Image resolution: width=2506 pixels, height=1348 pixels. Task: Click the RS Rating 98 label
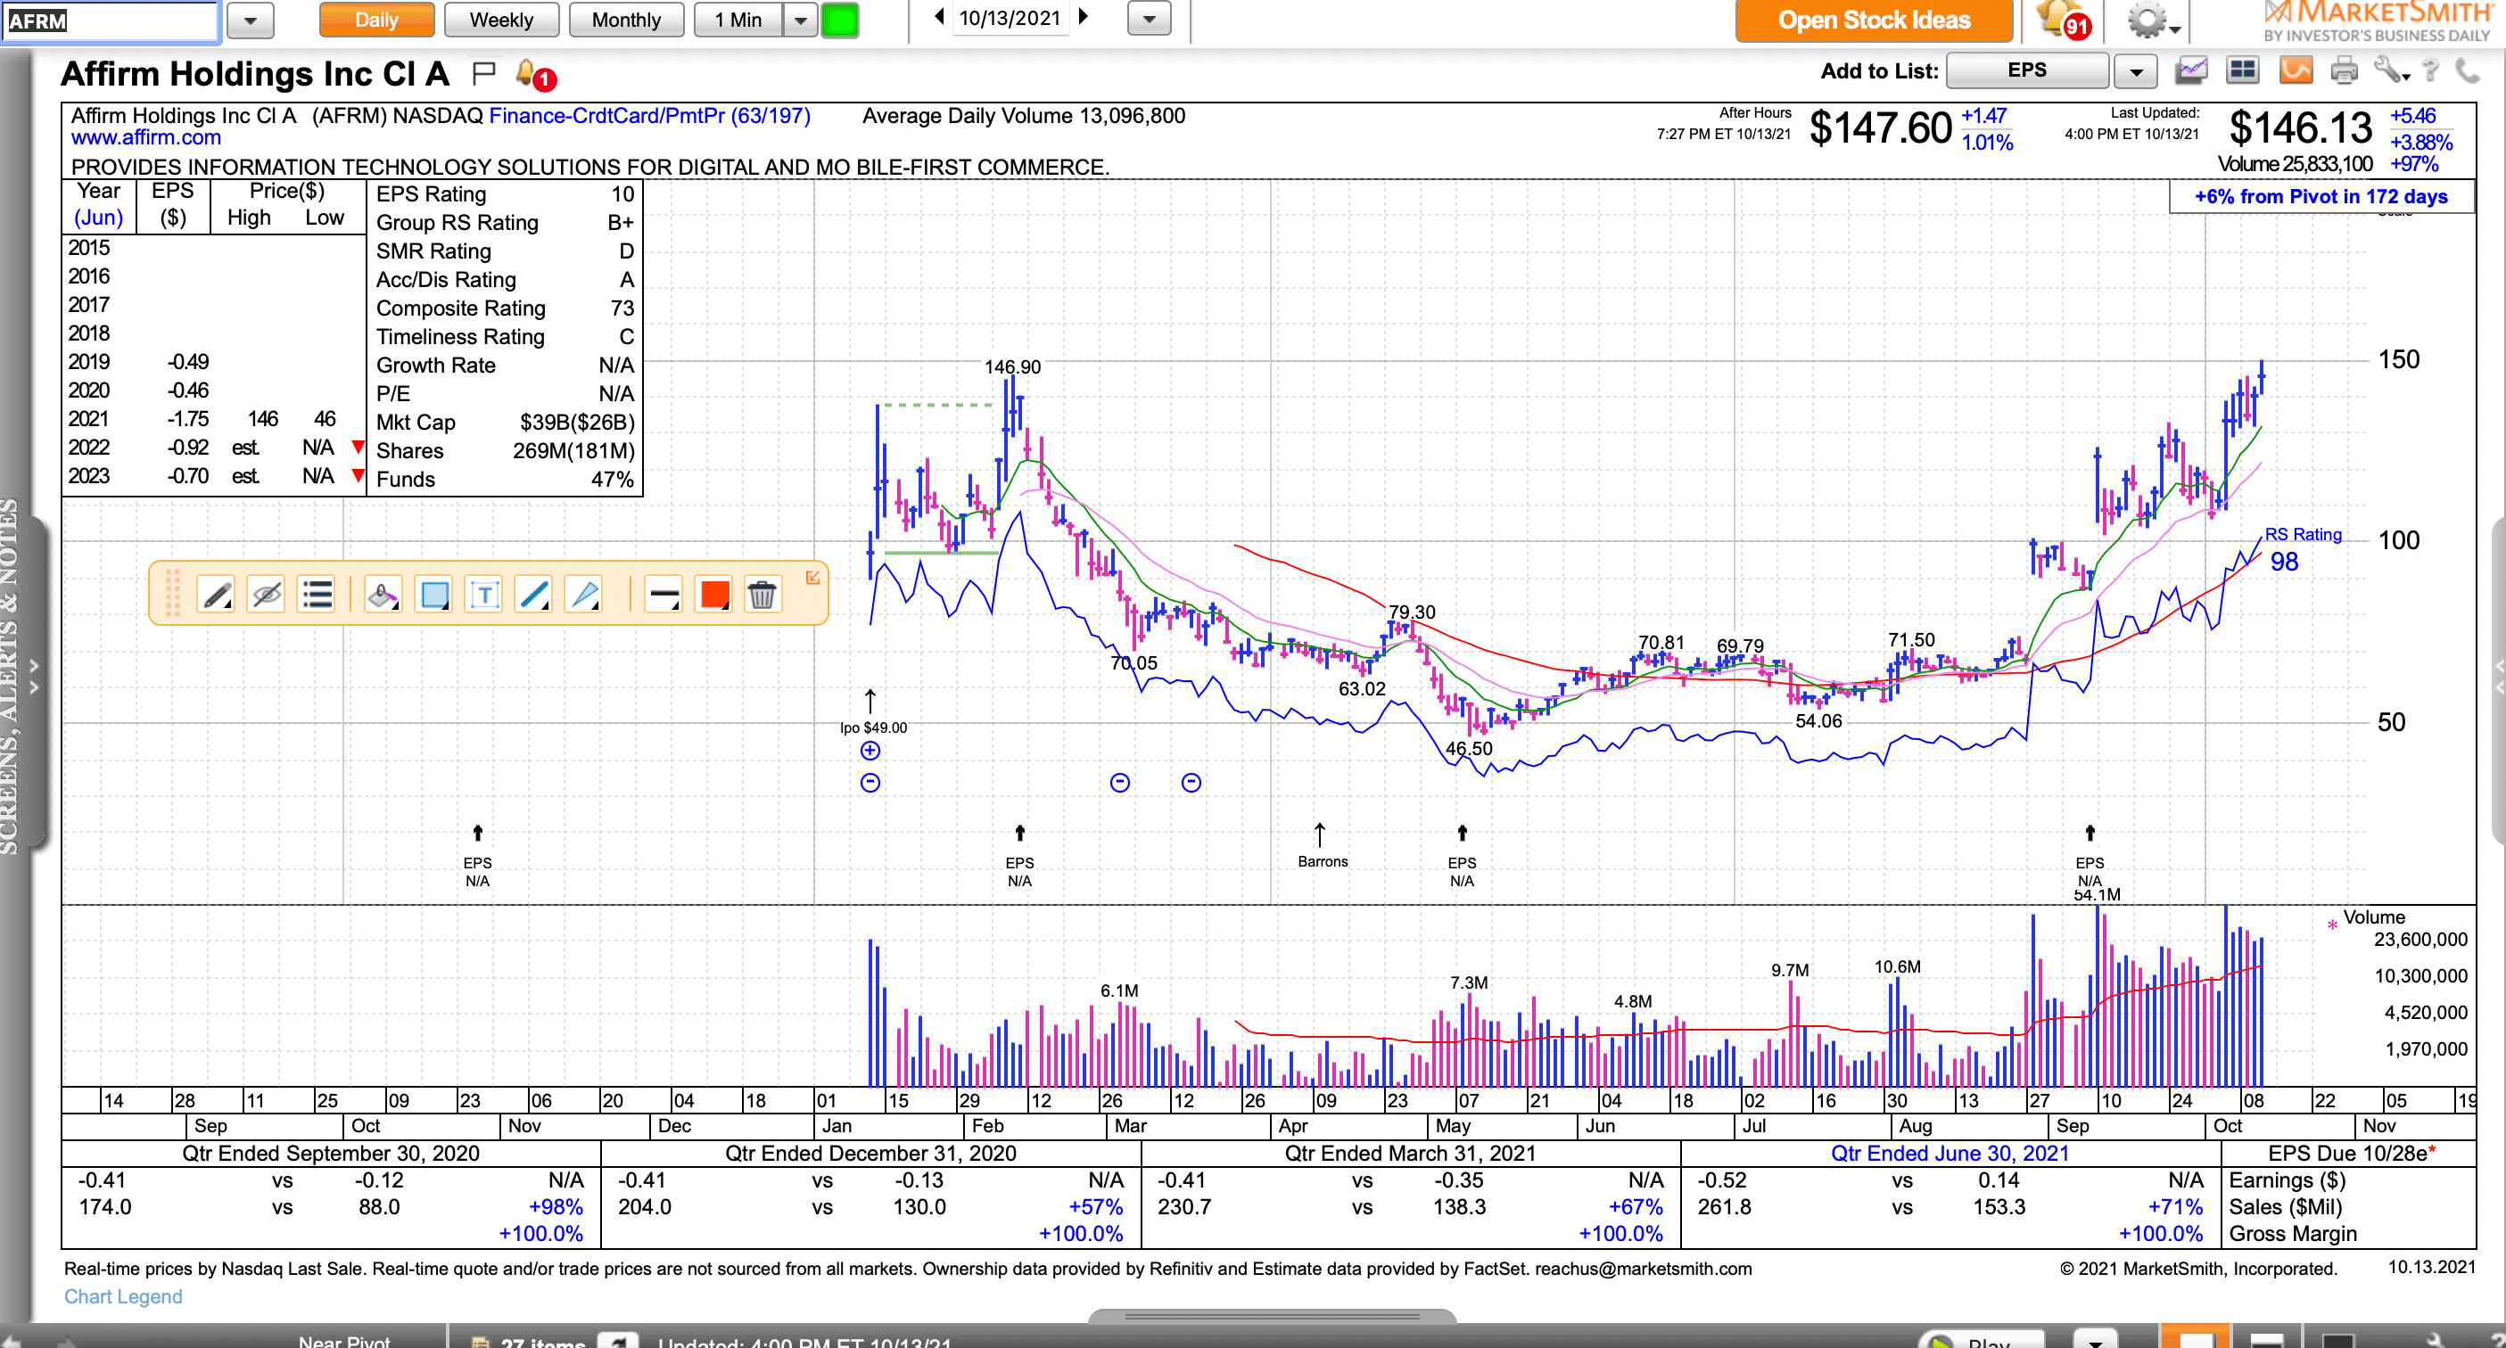click(x=2302, y=548)
